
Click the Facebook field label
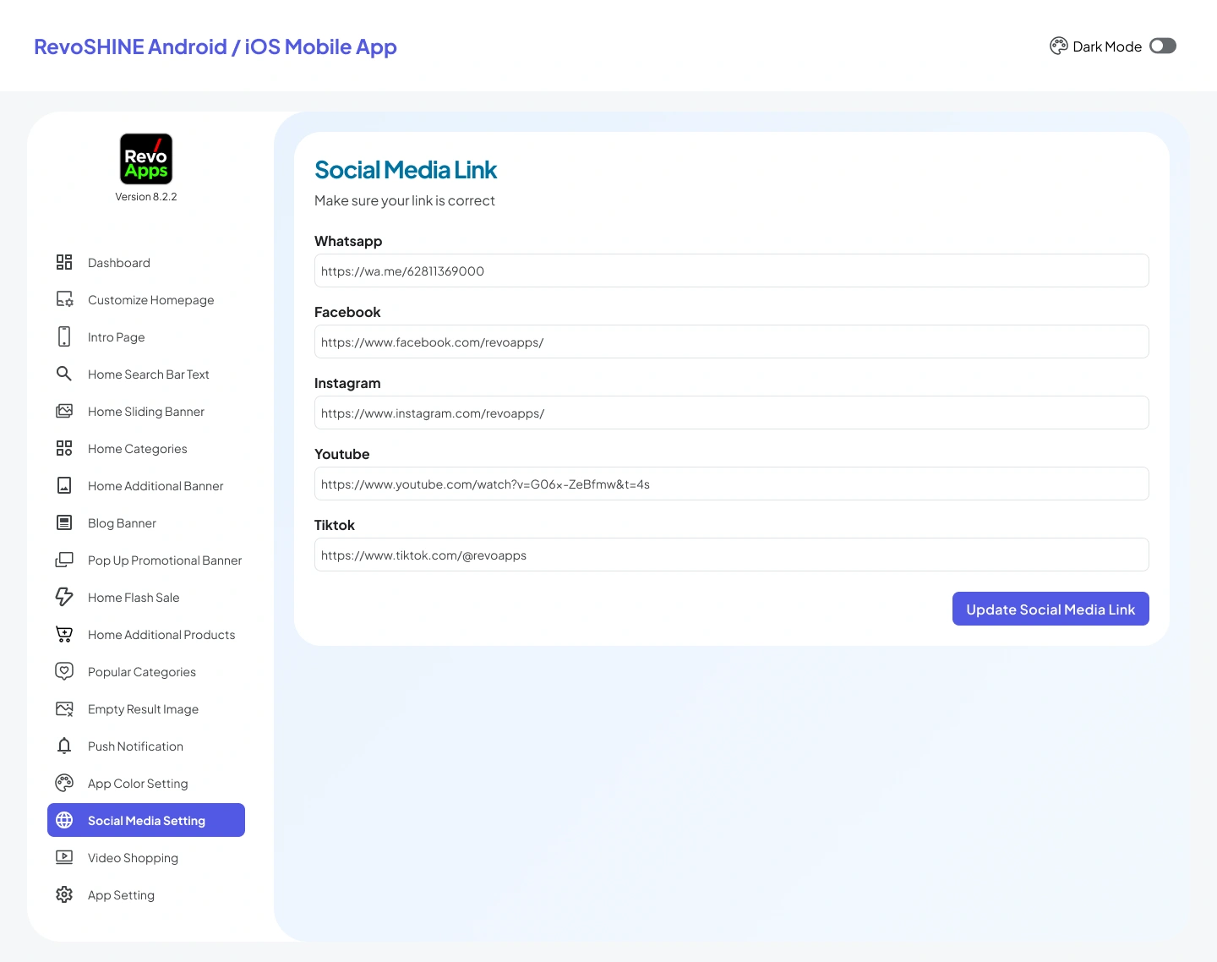coord(347,312)
